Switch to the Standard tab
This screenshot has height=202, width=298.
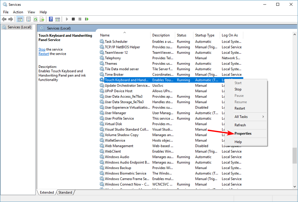pyautogui.click(x=65, y=192)
